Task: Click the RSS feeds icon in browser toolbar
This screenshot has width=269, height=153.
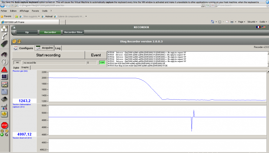Action: click(220, 22)
